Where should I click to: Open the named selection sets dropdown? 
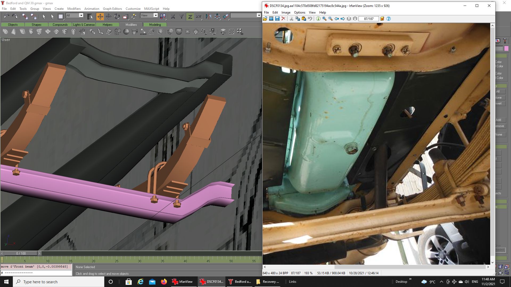(x=258, y=15)
